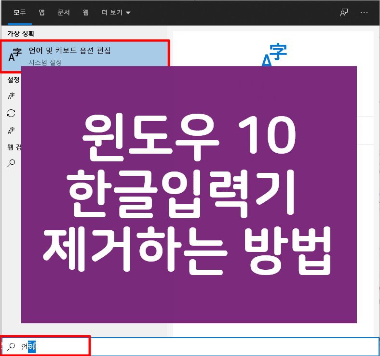The image size is (380, 356).
Task: Open 언어 및 키보드 옵션 편집 result
Action: coord(85,56)
